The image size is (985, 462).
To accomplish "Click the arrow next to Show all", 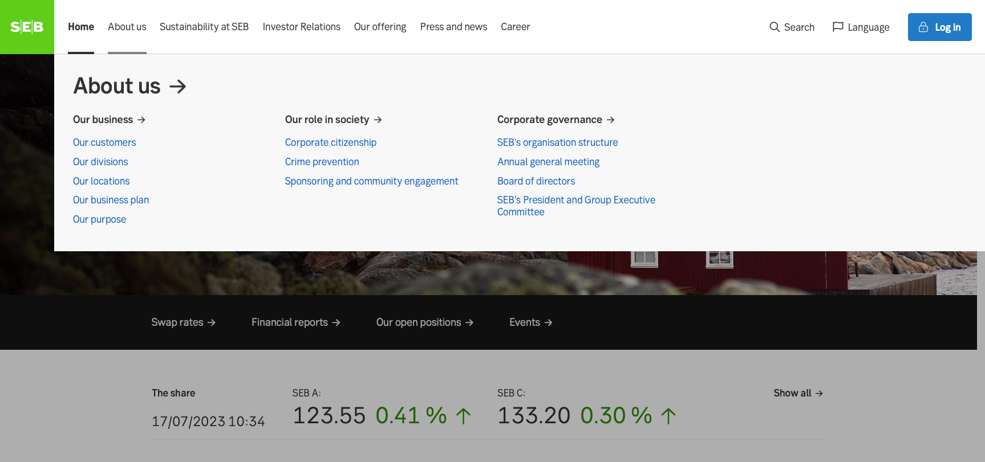I will tap(819, 394).
